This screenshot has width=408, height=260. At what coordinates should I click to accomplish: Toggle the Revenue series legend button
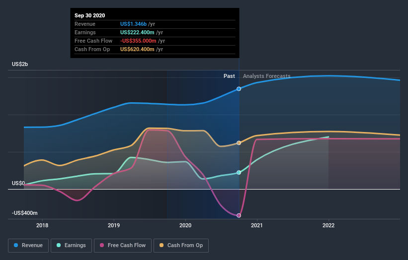(28, 246)
